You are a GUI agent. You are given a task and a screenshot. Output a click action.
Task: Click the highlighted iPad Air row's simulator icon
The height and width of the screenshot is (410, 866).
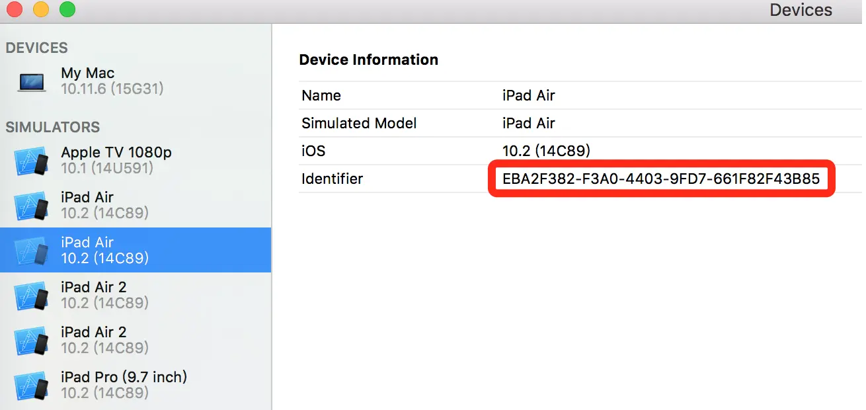click(x=32, y=251)
